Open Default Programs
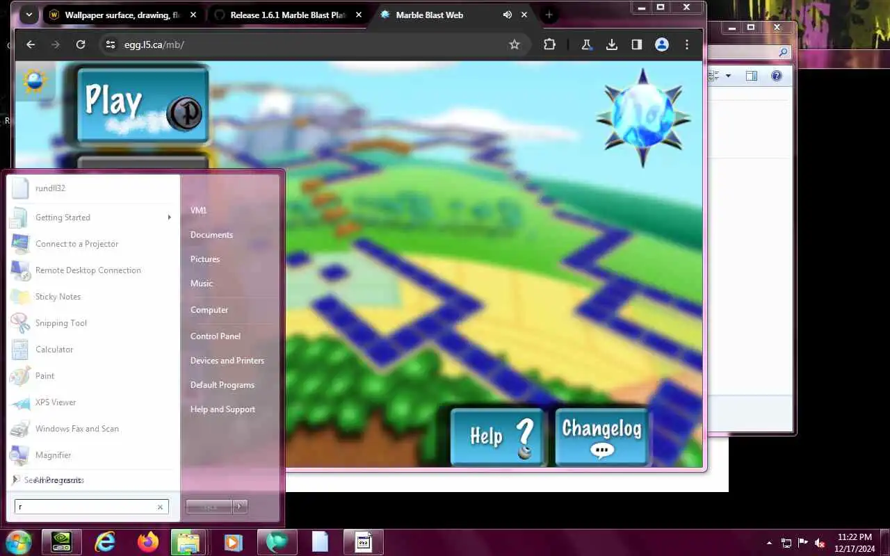Viewport: 890px width, 556px height. [222, 385]
